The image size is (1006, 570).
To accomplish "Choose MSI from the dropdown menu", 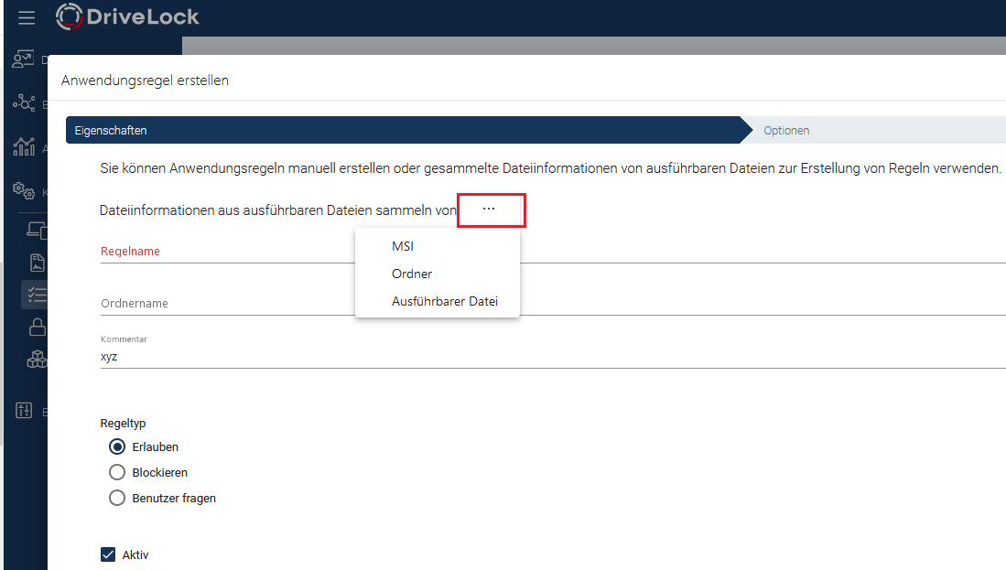I will (x=403, y=246).
